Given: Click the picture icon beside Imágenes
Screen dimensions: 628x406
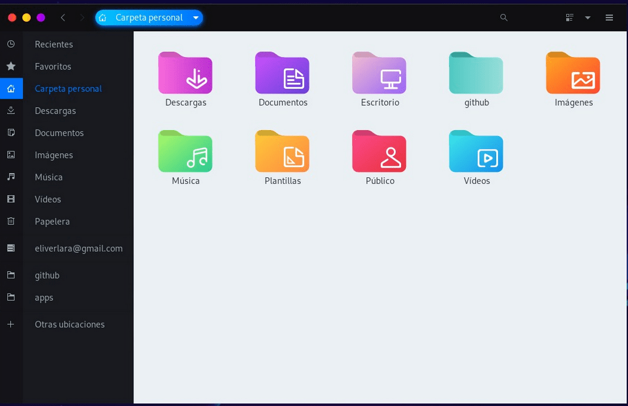Looking at the screenshot, I should point(11,154).
